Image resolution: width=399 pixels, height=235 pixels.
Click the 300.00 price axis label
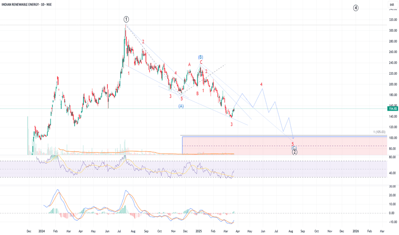pos(393,30)
